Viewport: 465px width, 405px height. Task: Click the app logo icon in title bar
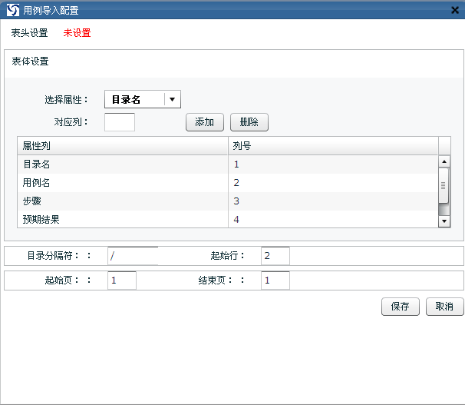click(12, 10)
